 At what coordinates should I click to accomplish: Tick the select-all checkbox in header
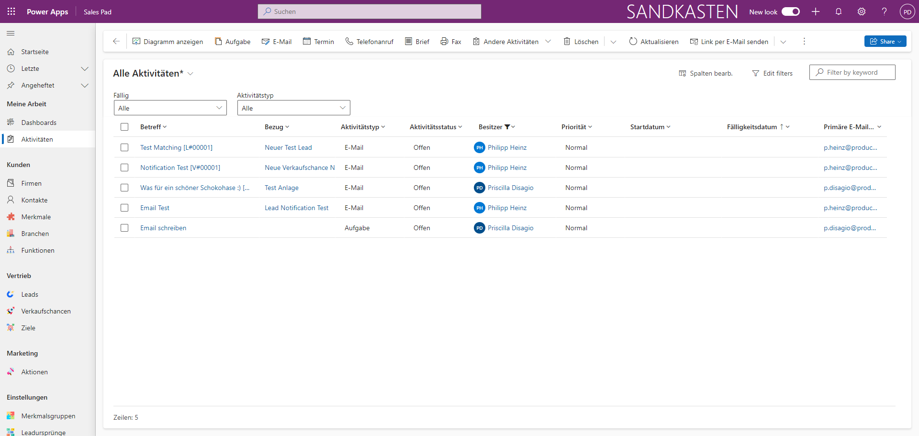(124, 127)
